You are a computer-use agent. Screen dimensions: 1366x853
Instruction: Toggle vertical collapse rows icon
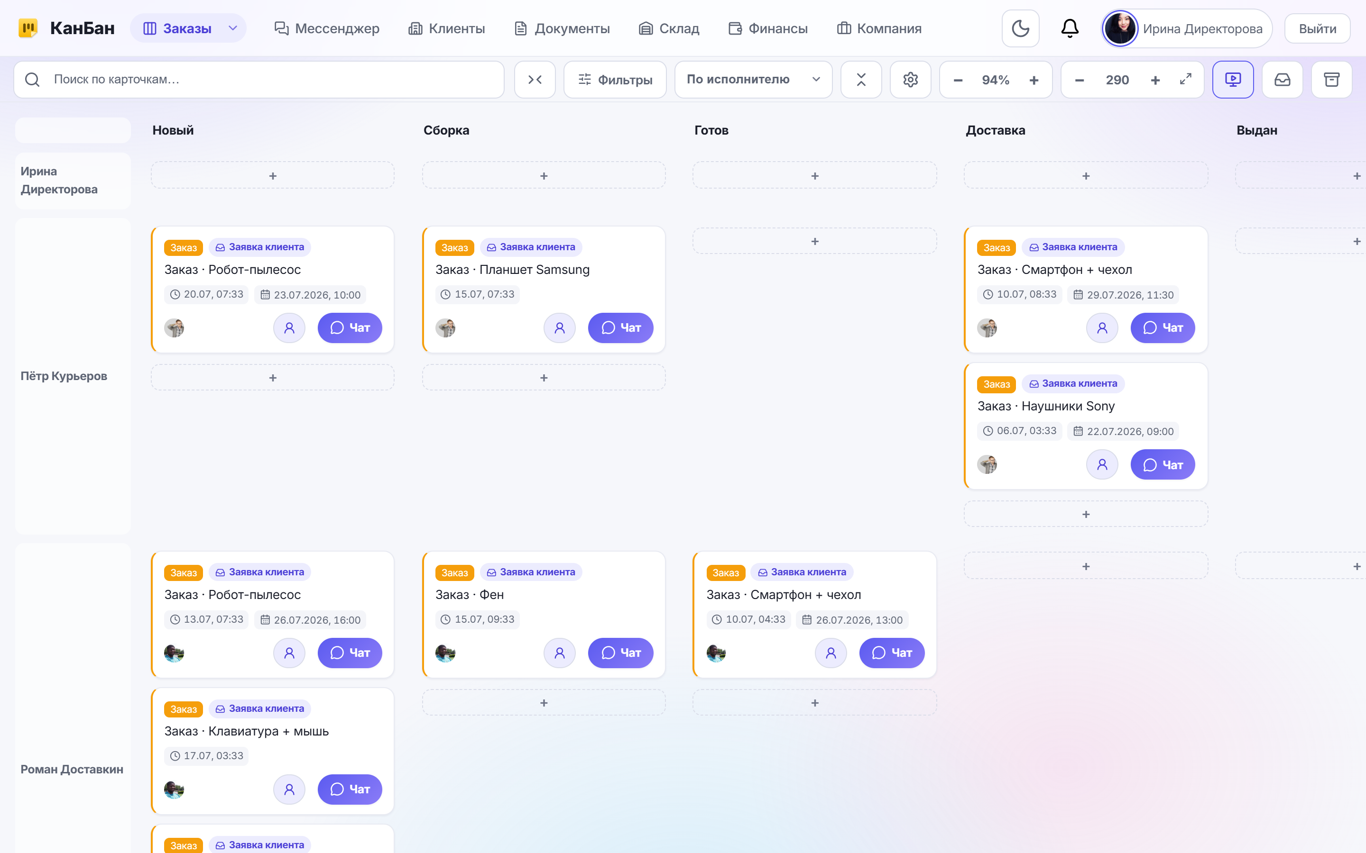tap(861, 80)
